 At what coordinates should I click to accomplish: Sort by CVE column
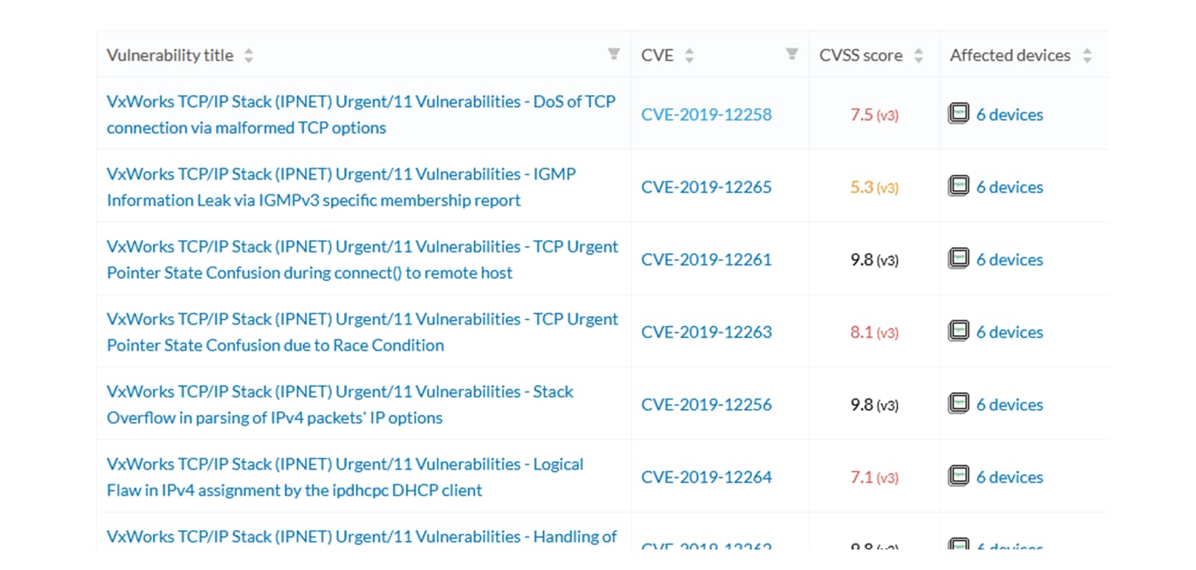[x=689, y=55]
